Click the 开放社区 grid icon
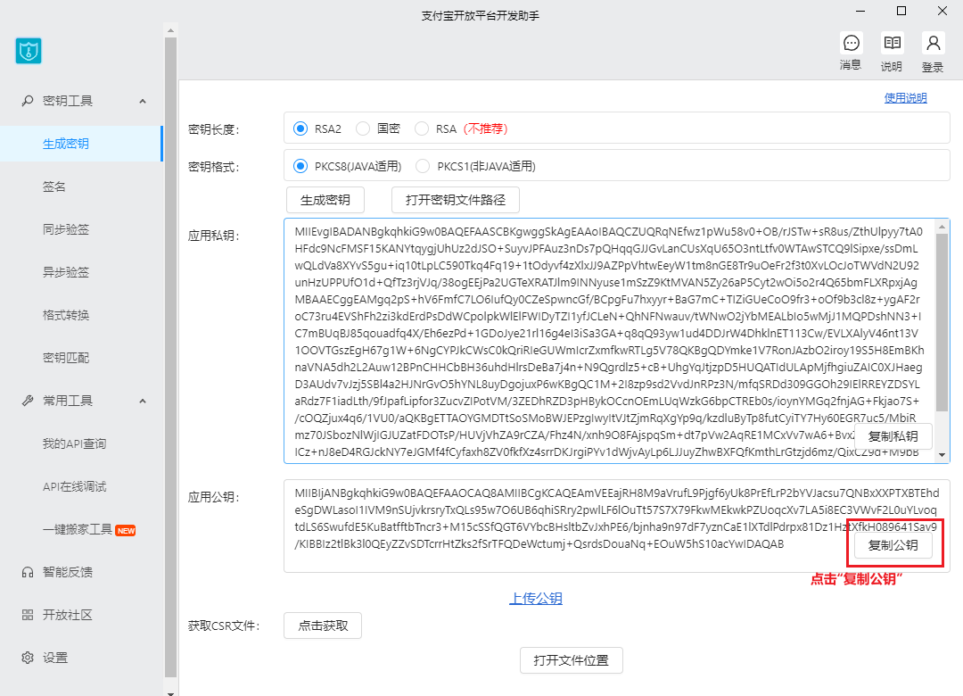The height and width of the screenshot is (696, 963). 28,615
